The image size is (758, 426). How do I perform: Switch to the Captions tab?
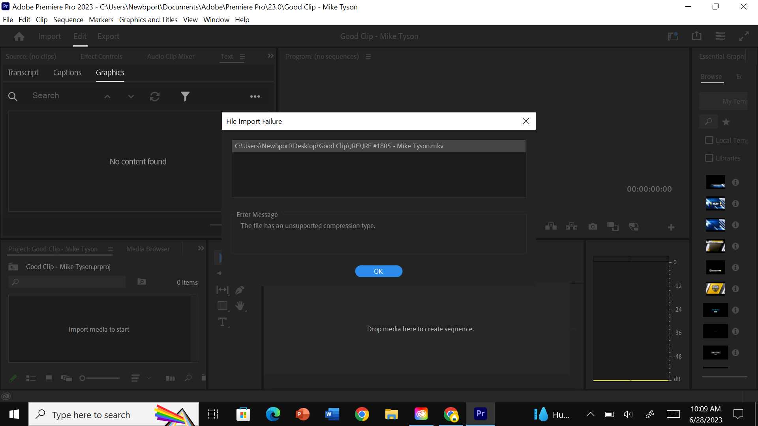tap(67, 73)
